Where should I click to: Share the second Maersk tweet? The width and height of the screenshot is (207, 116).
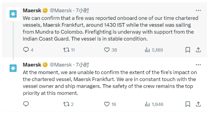point(198,104)
